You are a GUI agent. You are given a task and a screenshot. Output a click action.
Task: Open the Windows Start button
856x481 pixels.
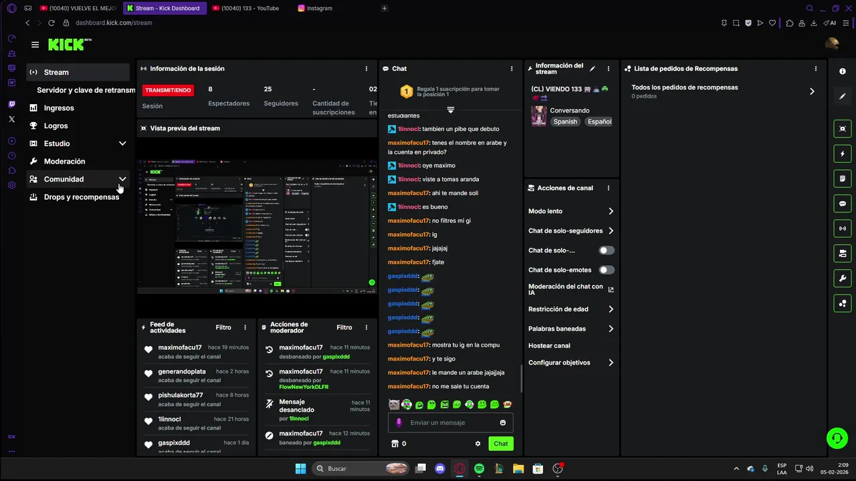[x=300, y=469]
